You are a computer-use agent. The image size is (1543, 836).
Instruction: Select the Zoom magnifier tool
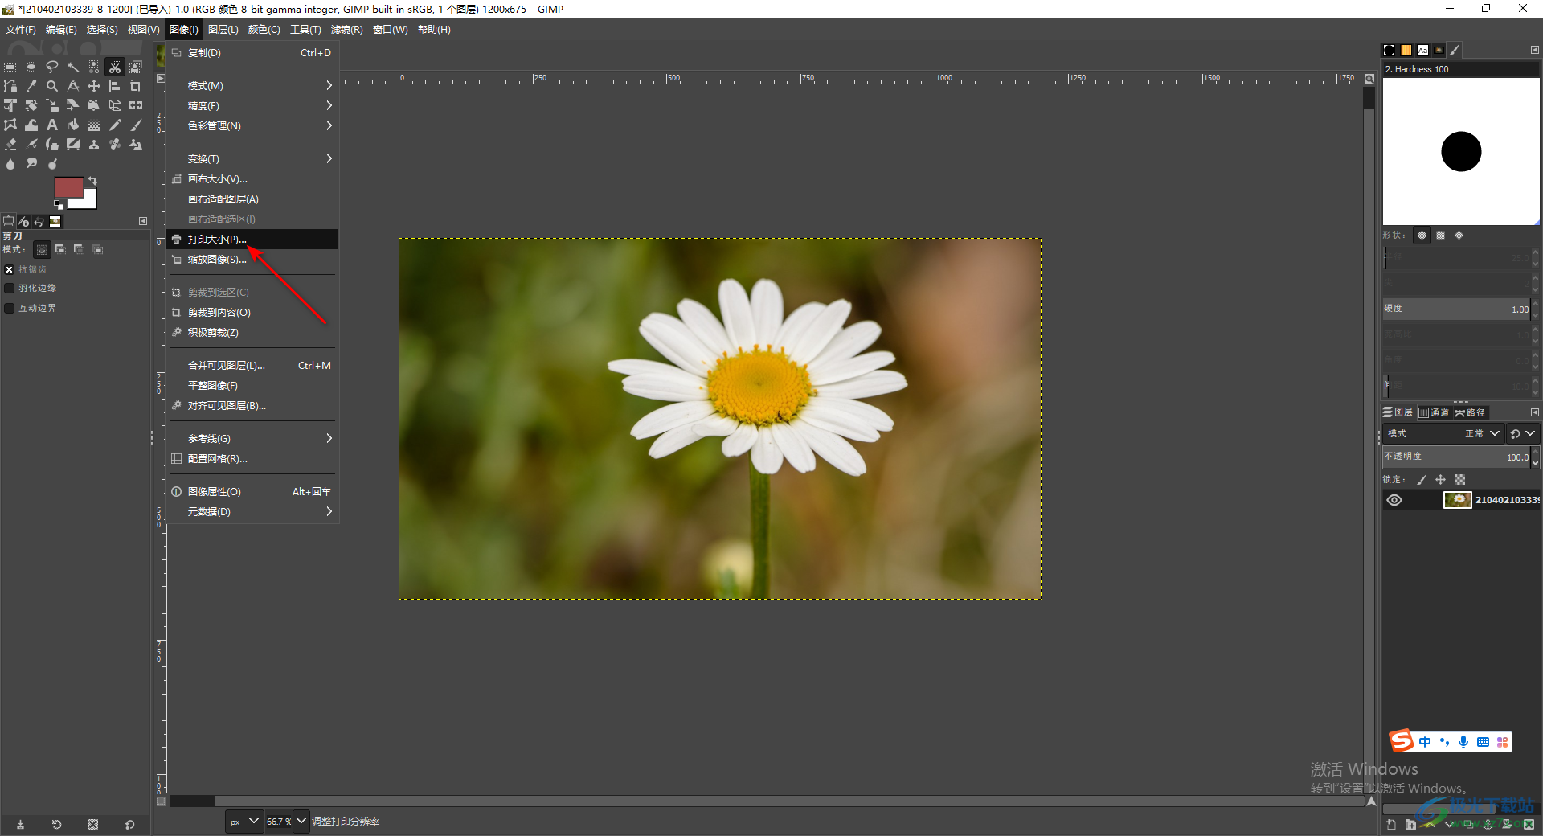point(52,86)
